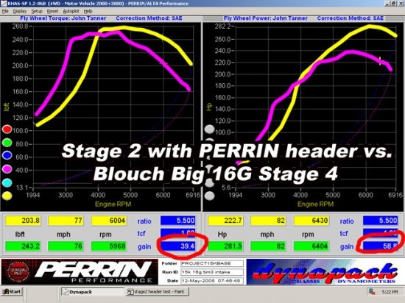
Task: Click the 5:22 PM taskbar clock
Action: click(x=390, y=292)
